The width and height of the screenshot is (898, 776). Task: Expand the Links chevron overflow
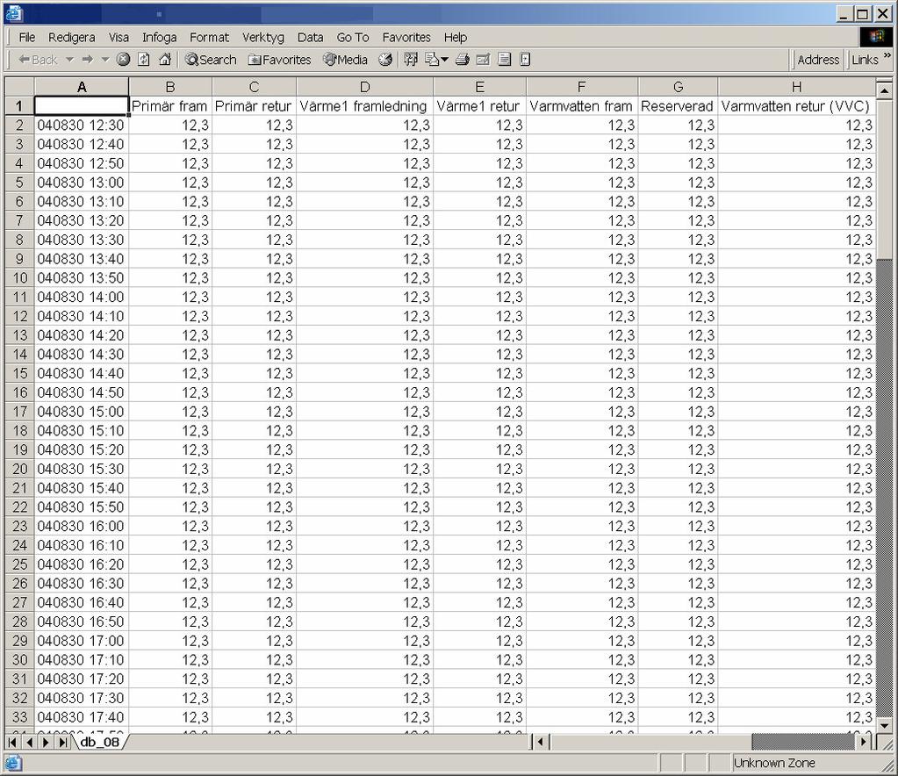coord(887,55)
